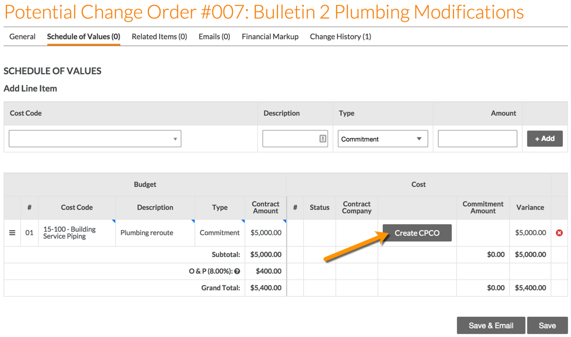
Task: Click the drag handle beside line item 01
Action: (x=12, y=232)
